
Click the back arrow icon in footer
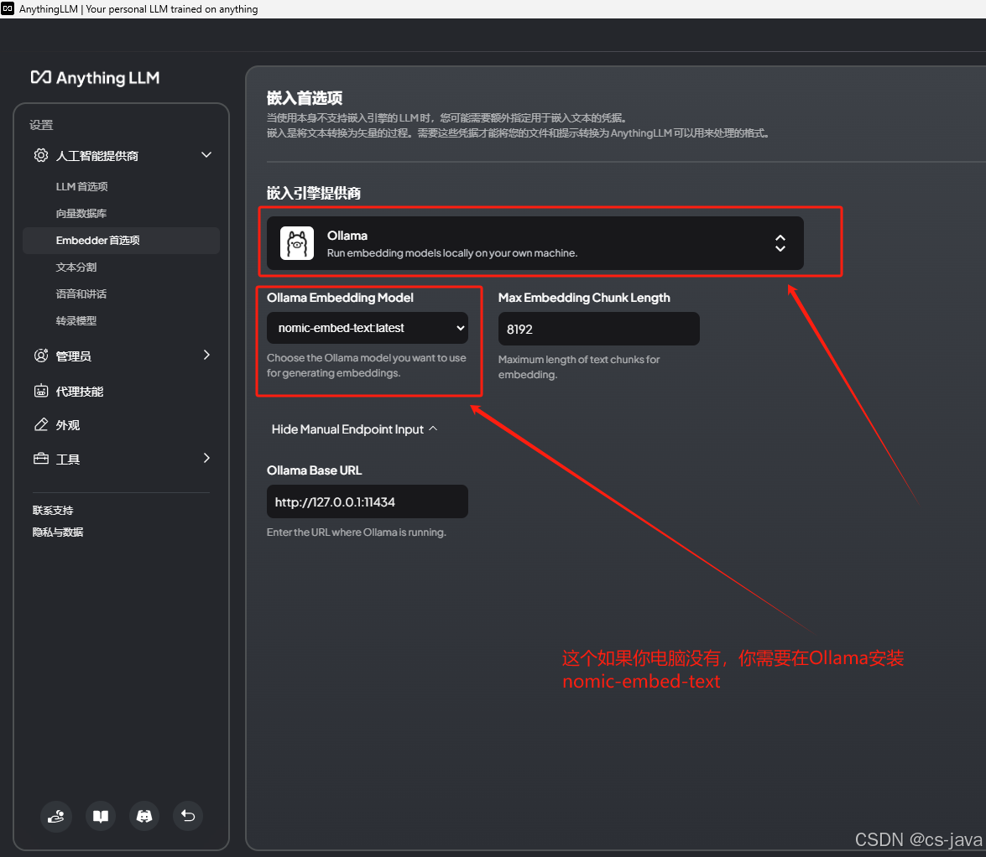(188, 816)
